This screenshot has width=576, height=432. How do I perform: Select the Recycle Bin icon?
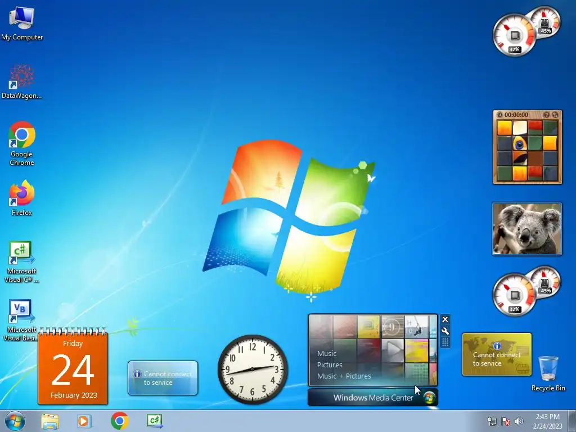(548, 373)
